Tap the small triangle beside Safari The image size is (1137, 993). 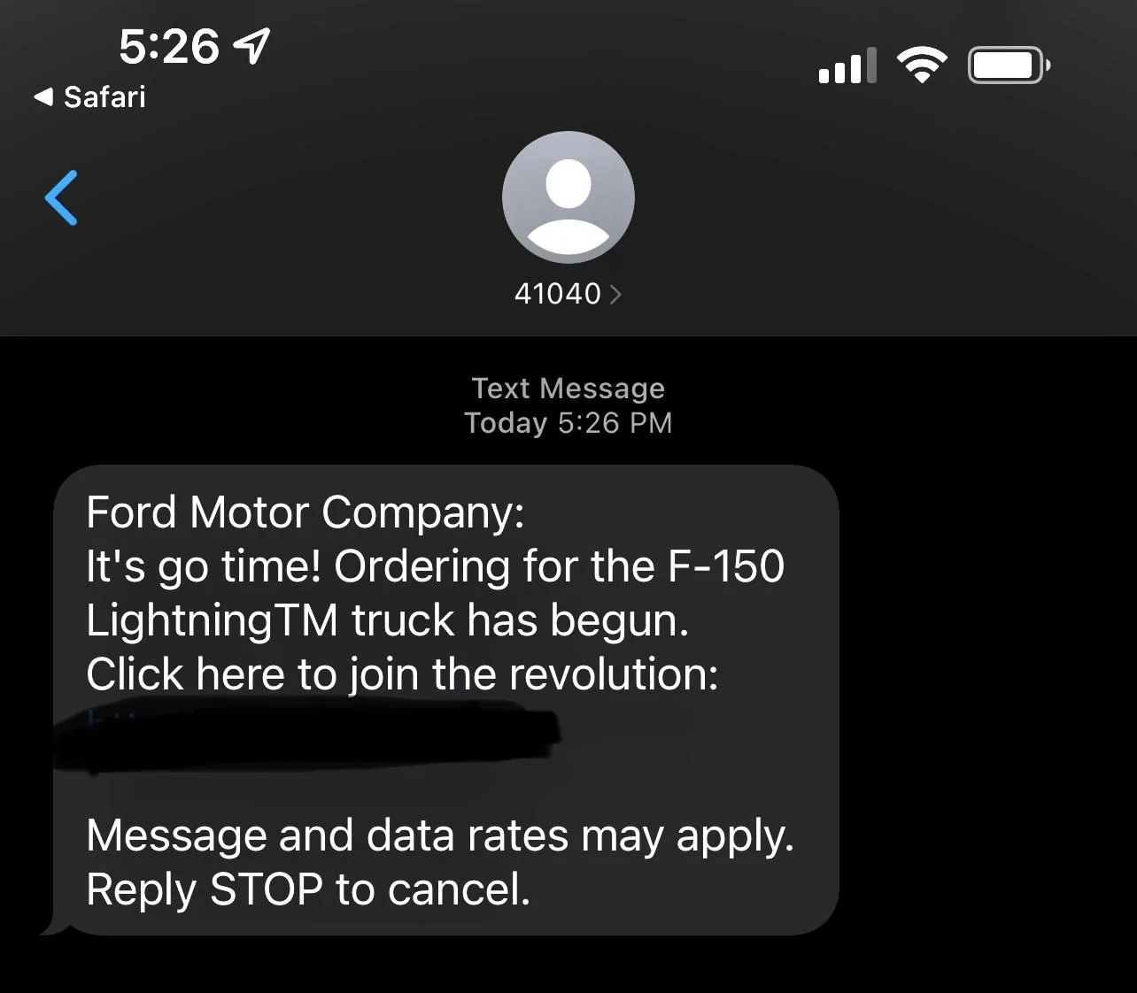[43, 96]
